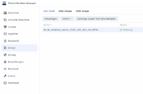
Task: Click the Hinzufügen button
Action: (51, 19)
